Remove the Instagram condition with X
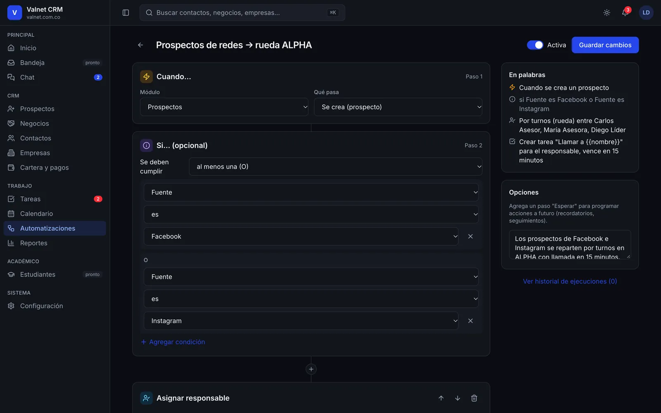This screenshot has width=661, height=413. point(470,321)
